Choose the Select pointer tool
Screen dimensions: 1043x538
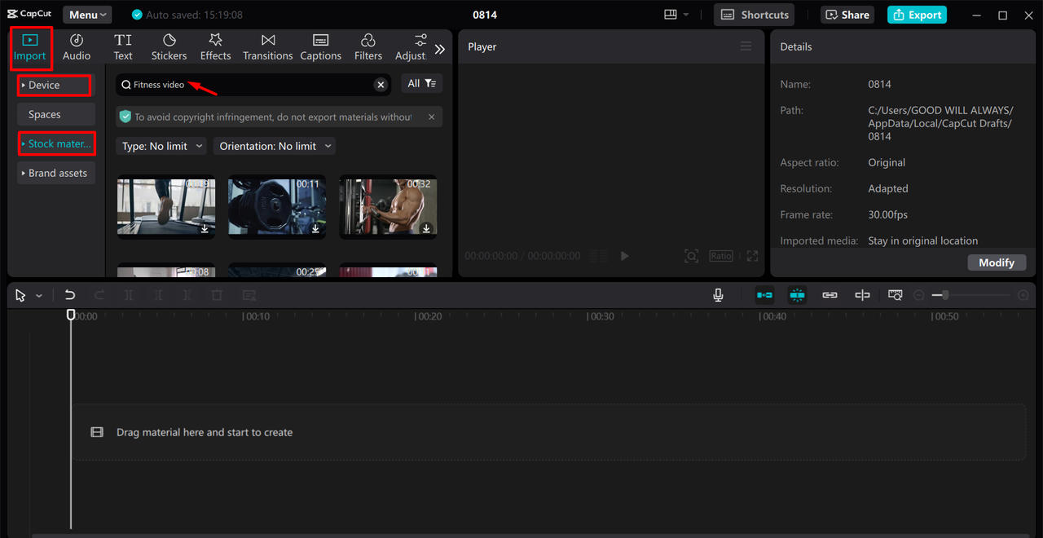pyautogui.click(x=21, y=295)
